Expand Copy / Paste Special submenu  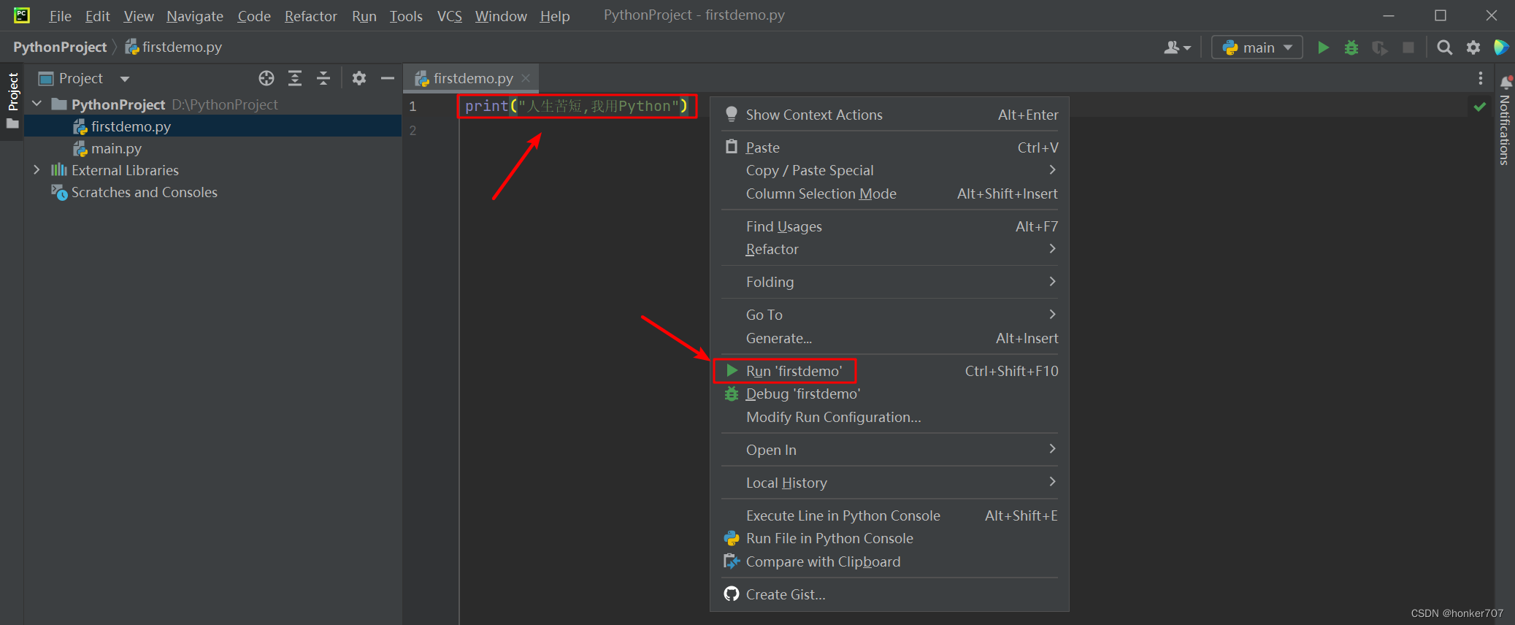pyautogui.click(x=889, y=170)
